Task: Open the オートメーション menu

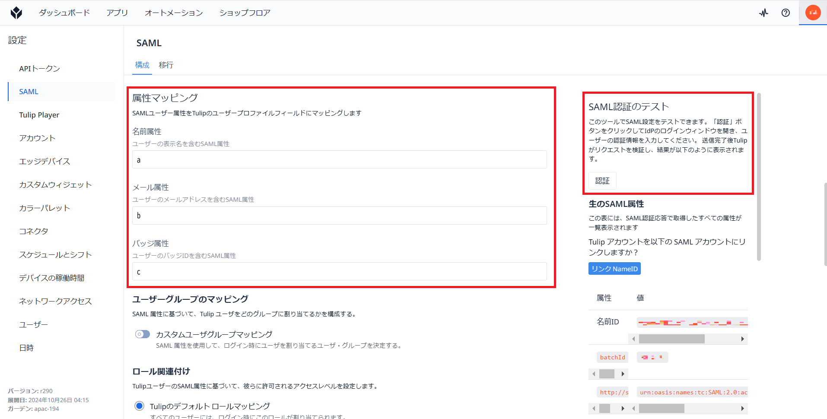Action: pos(174,13)
